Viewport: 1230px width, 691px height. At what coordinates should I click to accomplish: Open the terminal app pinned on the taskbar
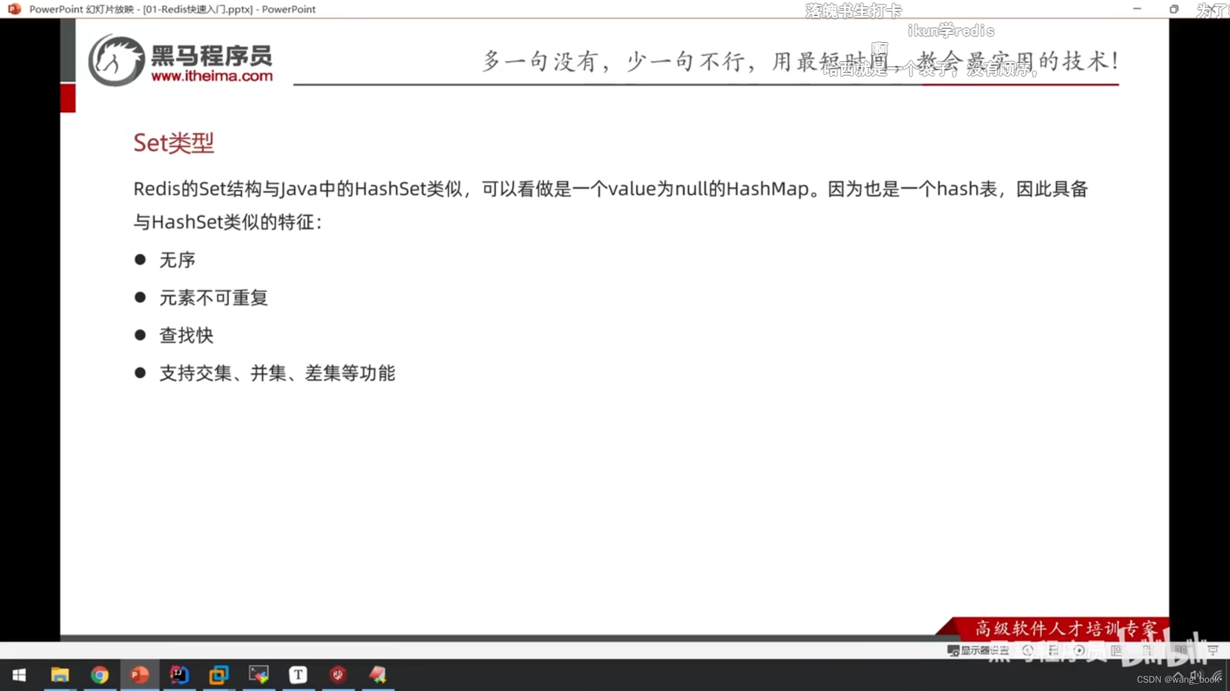(259, 675)
